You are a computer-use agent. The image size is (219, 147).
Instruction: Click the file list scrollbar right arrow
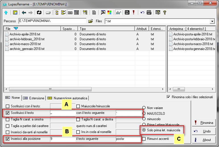pyautogui.click(x=163, y=89)
